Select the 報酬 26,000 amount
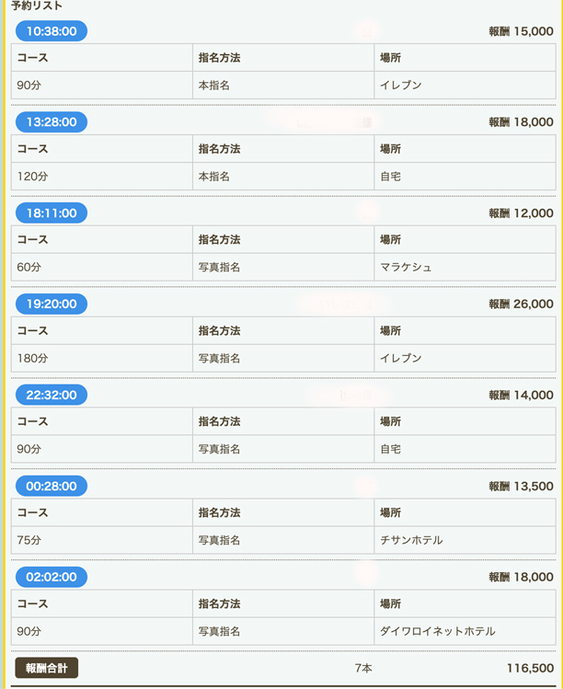 pyautogui.click(x=521, y=304)
